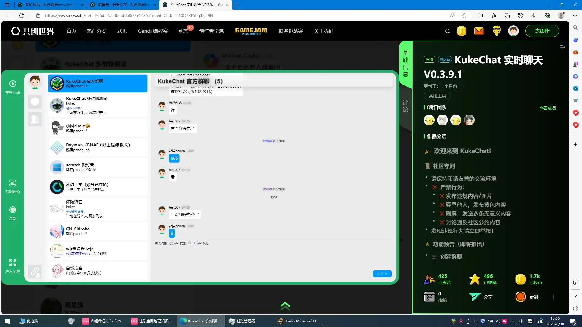
Task: Open the 涛陶滔套 chat
Action: pyautogui.click(x=98, y=209)
